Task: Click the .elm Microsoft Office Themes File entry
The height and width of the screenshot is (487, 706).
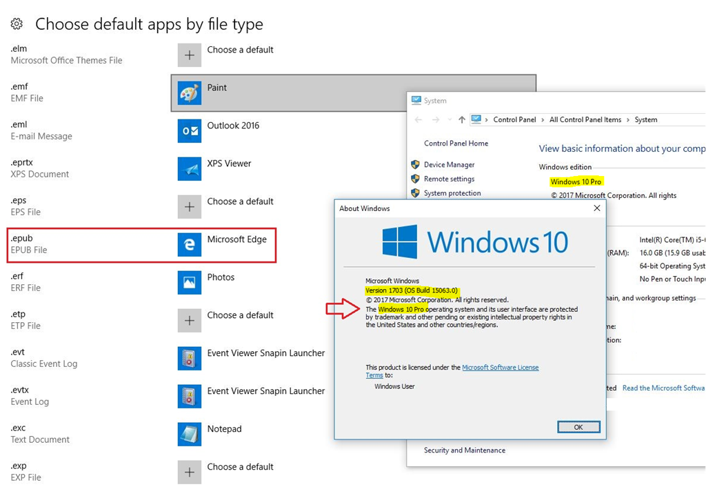Action: pyautogui.click(x=66, y=54)
